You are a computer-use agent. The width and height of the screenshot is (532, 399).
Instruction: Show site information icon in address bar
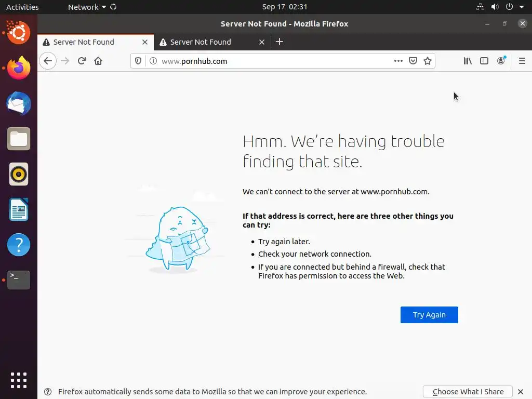tap(153, 61)
